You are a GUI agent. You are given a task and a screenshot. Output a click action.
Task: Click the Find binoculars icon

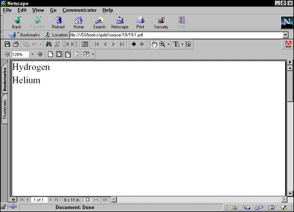(x=48, y=44)
